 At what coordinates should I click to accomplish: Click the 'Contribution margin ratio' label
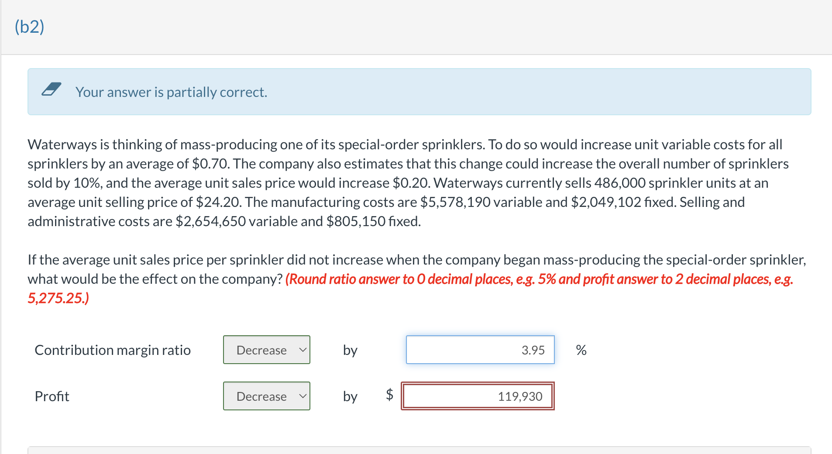(x=113, y=350)
